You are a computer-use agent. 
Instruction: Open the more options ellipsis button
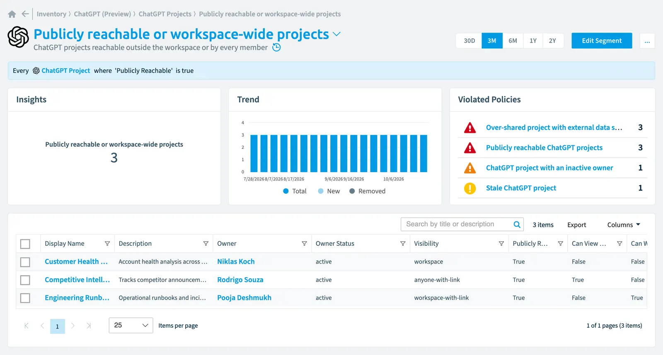[647, 41]
